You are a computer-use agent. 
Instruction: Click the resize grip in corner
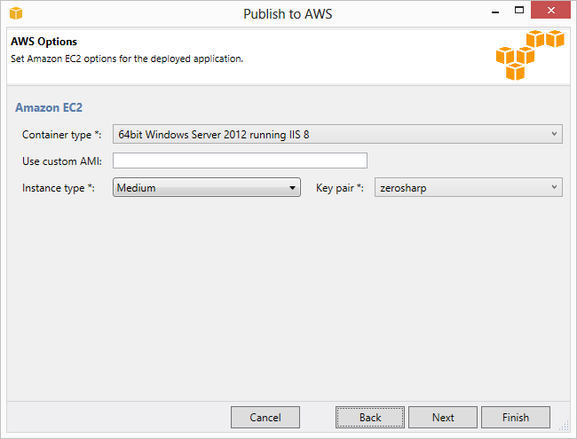564,427
